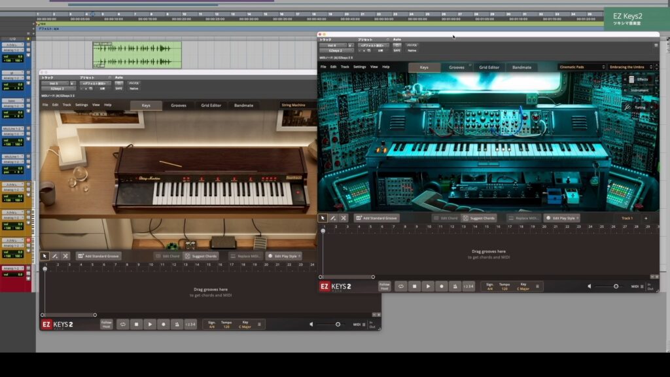This screenshot has width=670, height=377.
Task: Switch to Grid Editor tab in Cinematic Pads window
Action: point(489,67)
